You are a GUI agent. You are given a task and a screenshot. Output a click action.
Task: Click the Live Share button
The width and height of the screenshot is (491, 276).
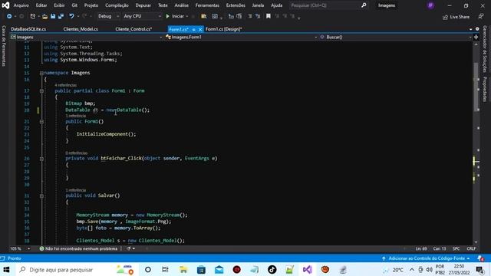pyautogui.click(x=456, y=17)
